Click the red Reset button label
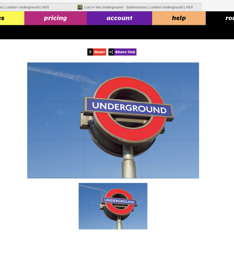Viewport: 234px width, 258px height. click(x=100, y=52)
